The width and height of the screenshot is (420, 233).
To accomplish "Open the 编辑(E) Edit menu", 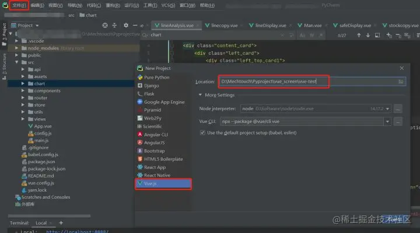I will tap(37, 5).
